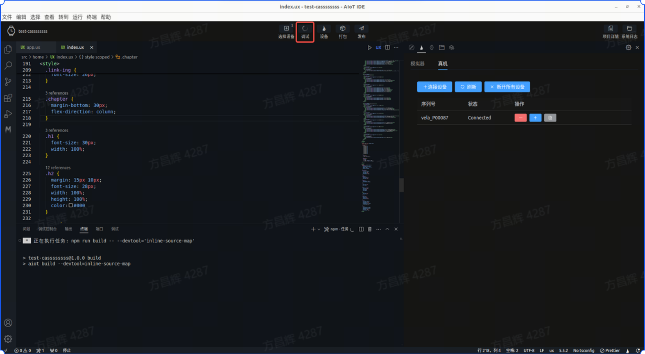Image resolution: width=645 pixels, height=354 pixels.
Task: Click the 发布 publish icon
Action: (361, 31)
